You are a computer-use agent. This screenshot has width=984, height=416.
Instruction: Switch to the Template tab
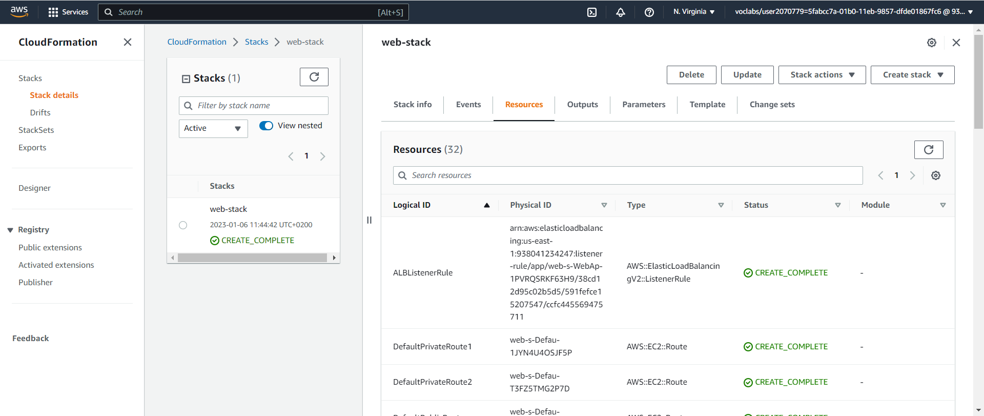(707, 105)
